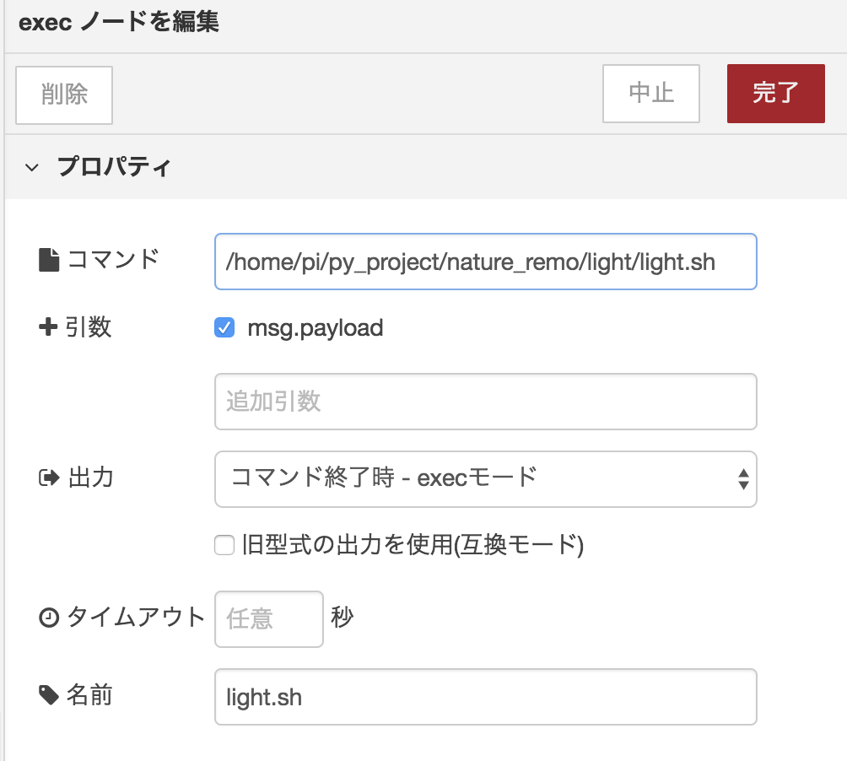Viewport: 847px width, 761px height.
Task: Click the 削除 delete button
Action: click(x=64, y=94)
